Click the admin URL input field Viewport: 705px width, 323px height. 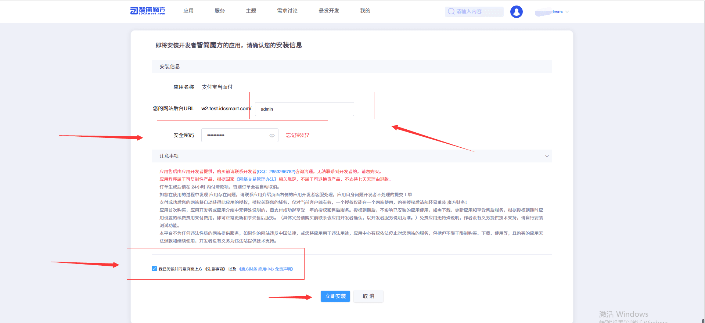click(305, 109)
